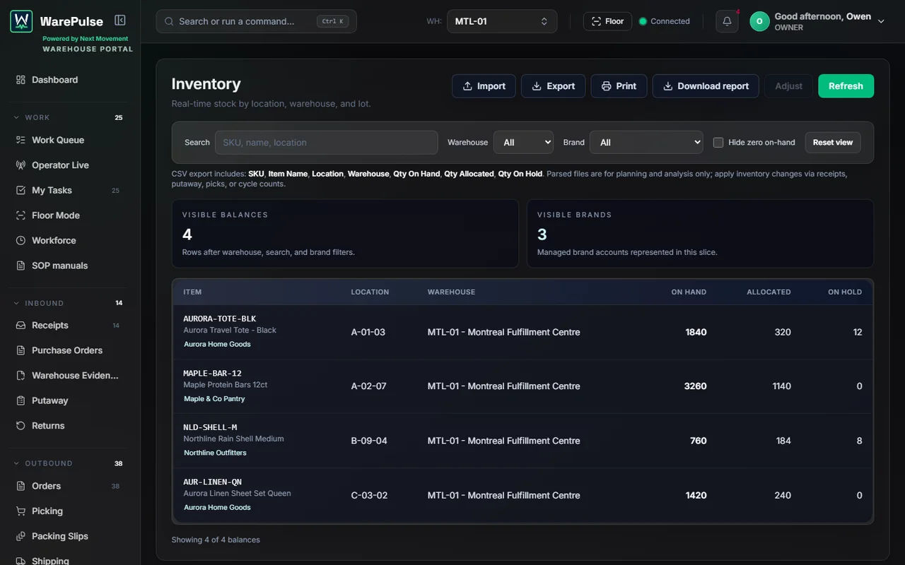The height and width of the screenshot is (565, 905).
Task: Click the Visible Brands card
Action: pos(700,234)
